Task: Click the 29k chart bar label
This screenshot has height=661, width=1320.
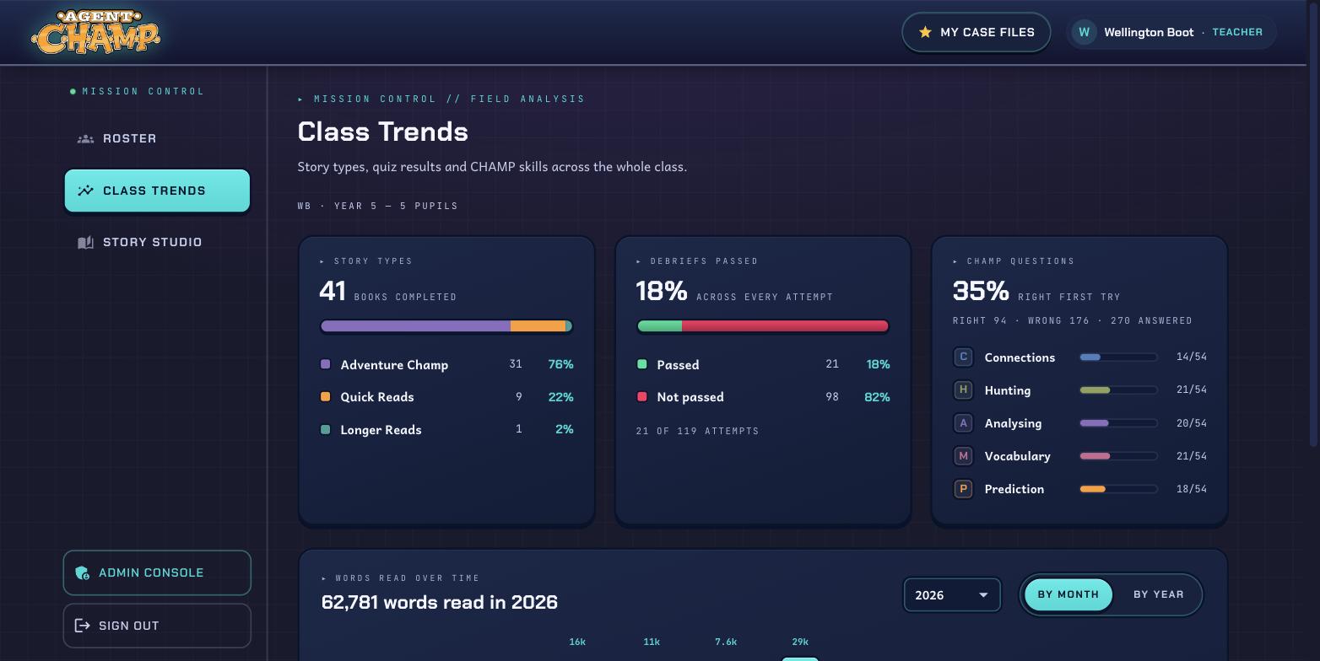Action: pos(800,642)
